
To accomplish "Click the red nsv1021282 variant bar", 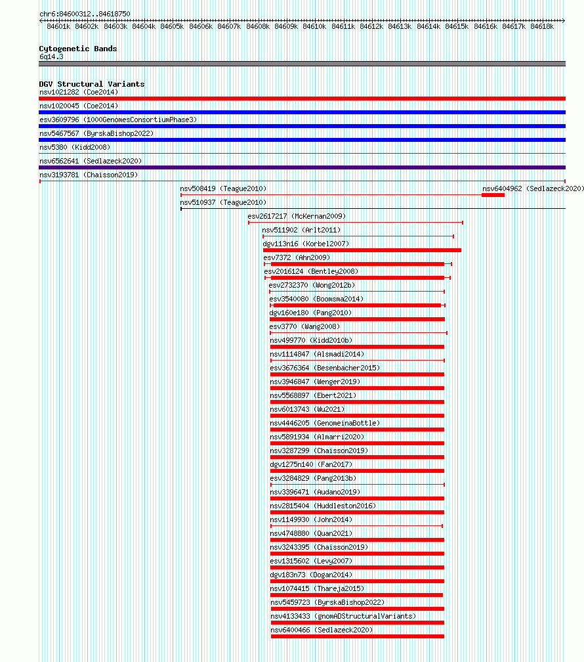I will tap(302, 99).
